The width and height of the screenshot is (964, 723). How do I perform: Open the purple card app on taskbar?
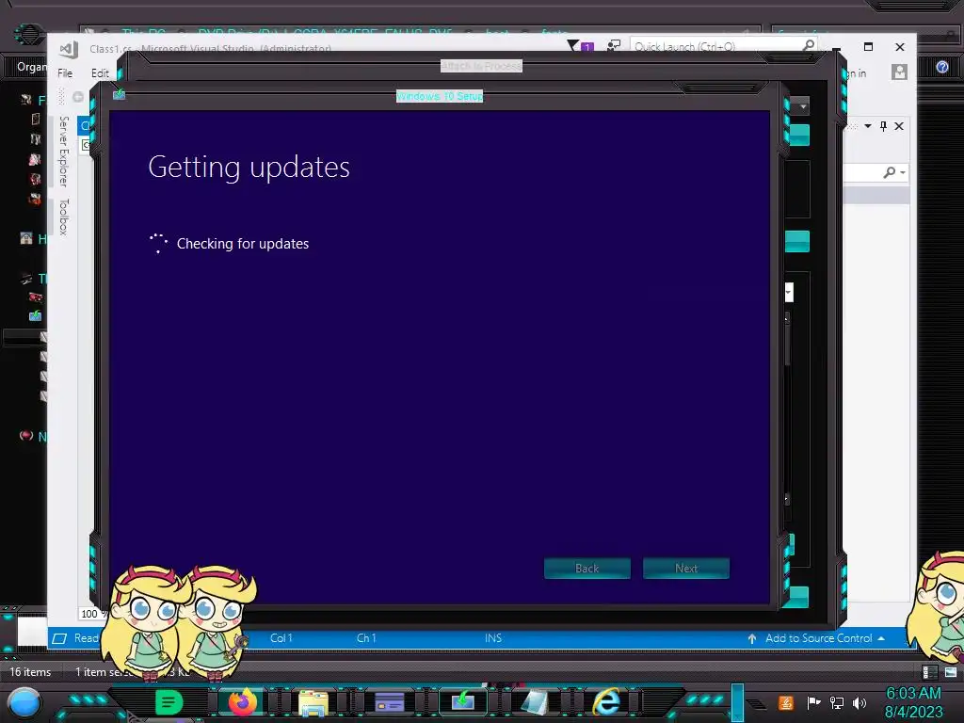tap(389, 702)
